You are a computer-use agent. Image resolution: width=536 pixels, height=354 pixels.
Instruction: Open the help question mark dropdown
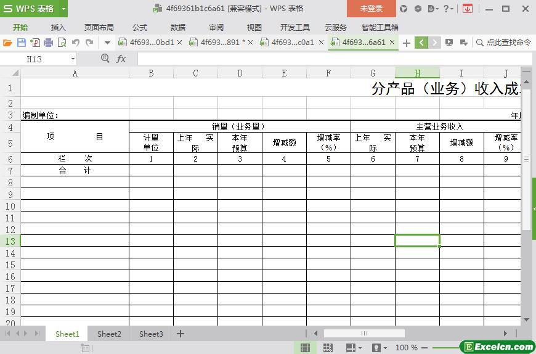(x=448, y=9)
